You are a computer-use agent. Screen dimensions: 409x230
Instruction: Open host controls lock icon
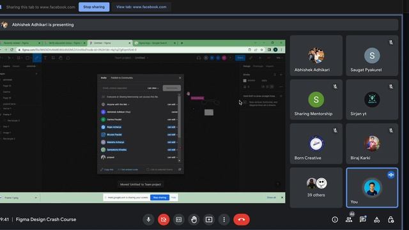[390, 220]
